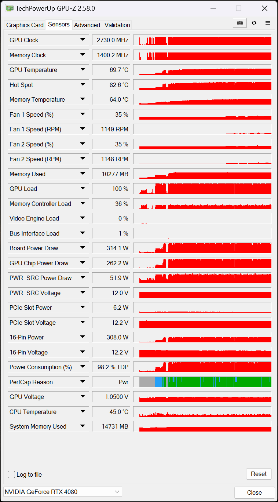Click the CPU Temperature value 45.0 °C
Viewport: 278px width, 502px height.
pos(111,412)
